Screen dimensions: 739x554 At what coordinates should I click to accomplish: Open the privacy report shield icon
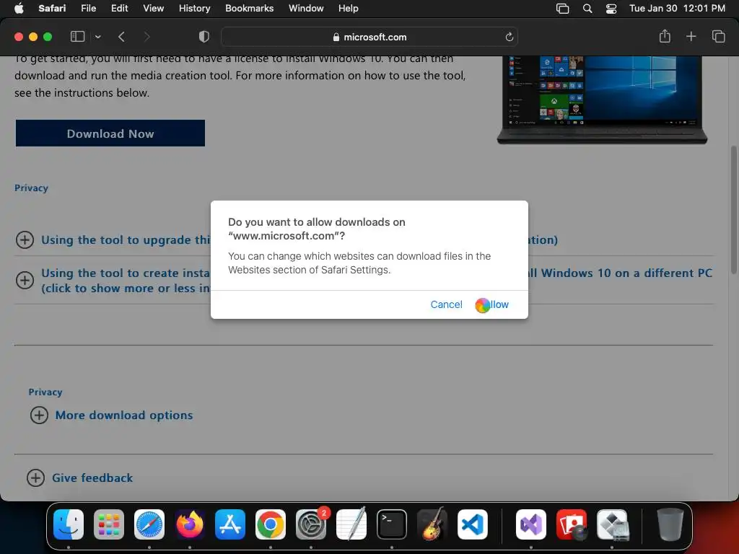(x=204, y=37)
